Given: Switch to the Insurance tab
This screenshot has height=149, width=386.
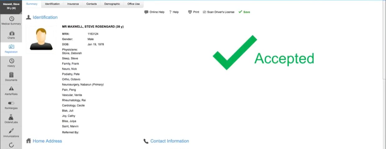Looking at the screenshot, I should tap(73, 4).
